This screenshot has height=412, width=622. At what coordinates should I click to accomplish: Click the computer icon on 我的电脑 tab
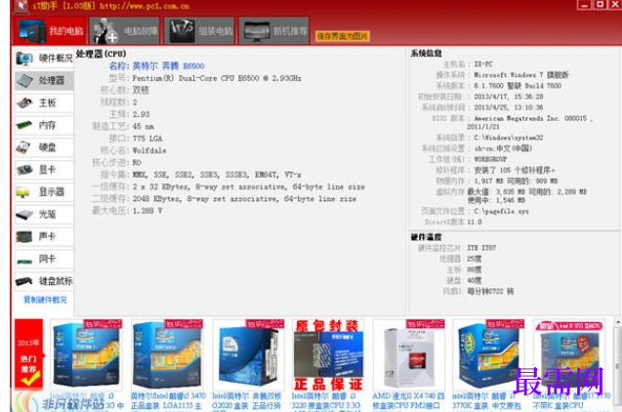coord(32,31)
